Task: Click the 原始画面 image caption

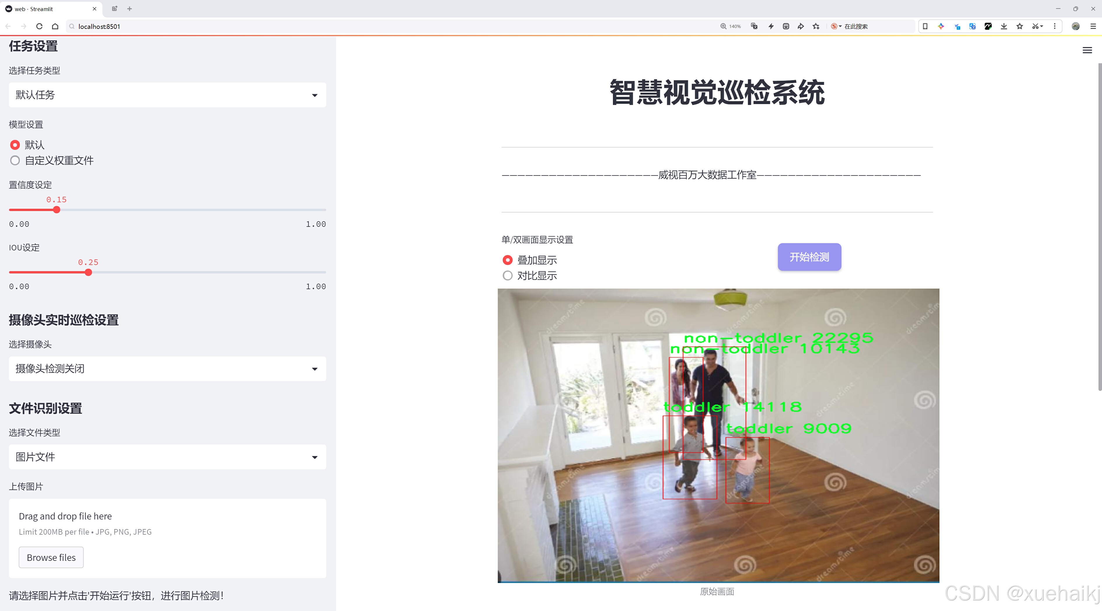Action: click(x=717, y=591)
